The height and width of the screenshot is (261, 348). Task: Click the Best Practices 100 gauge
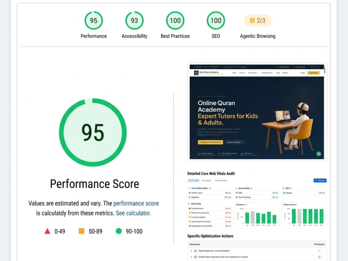(175, 21)
